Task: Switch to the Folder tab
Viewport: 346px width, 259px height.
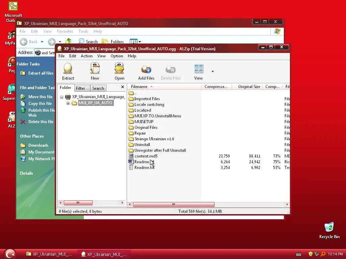Action: pyautogui.click(x=65, y=88)
